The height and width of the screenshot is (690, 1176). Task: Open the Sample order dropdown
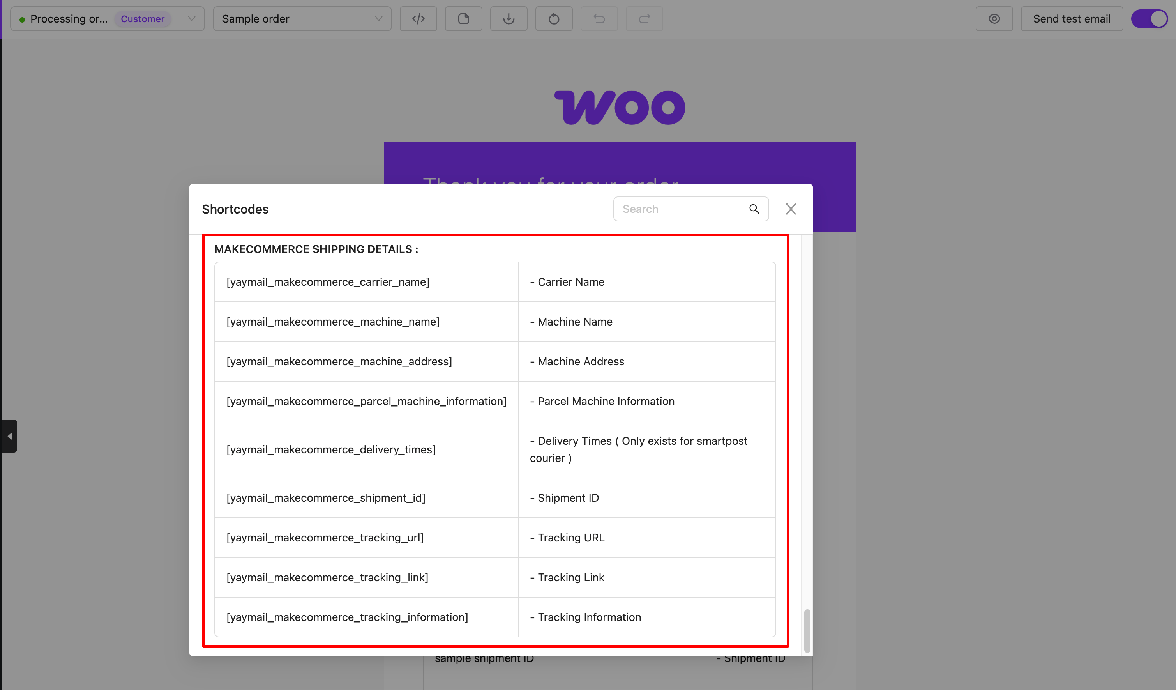302,19
